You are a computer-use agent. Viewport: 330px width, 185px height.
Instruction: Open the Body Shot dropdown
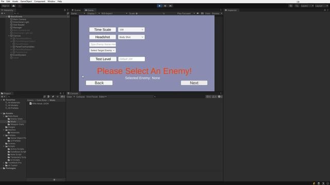point(131,37)
